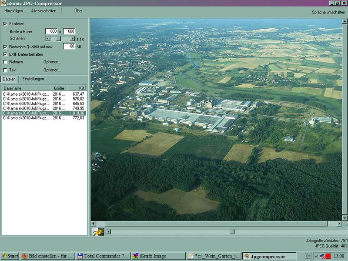The height and width of the screenshot is (261, 348).
Task: Open the Hinzufügen... menu item
Action: pos(15,11)
